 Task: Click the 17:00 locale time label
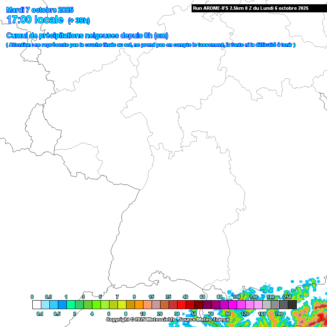(35, 20)
